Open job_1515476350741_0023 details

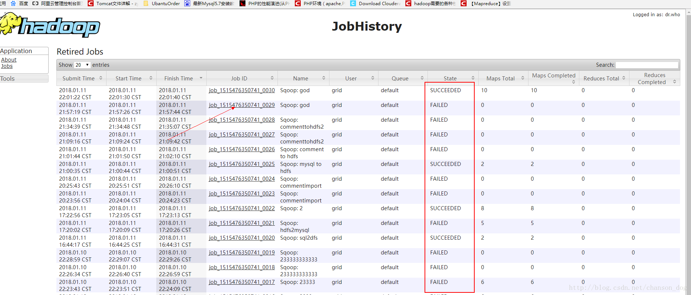point(242,194)
